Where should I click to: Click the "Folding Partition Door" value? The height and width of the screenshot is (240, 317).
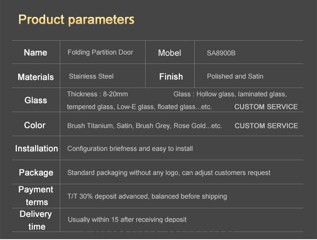coord(100,52)
